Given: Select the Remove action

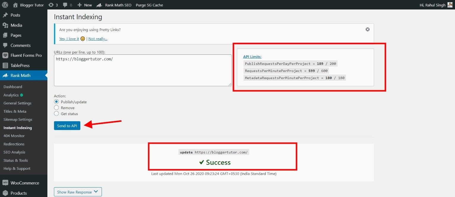Looking at the screenshot, I should tap(56, 108).
